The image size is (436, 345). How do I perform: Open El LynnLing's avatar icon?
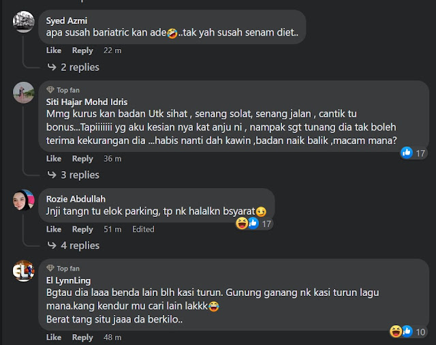[24, 271]
